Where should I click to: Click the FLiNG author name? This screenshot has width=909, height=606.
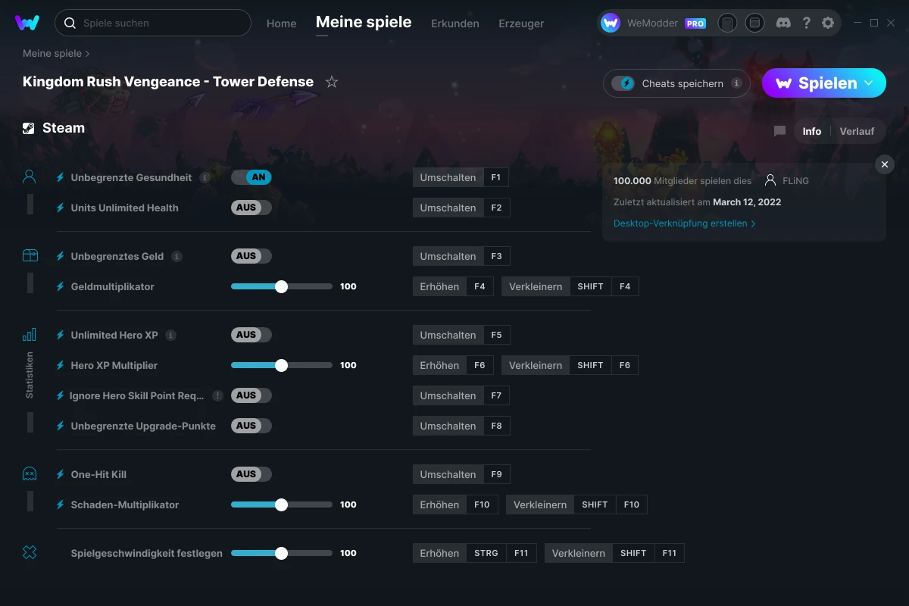pyautogui.click(x=795, y=181)
